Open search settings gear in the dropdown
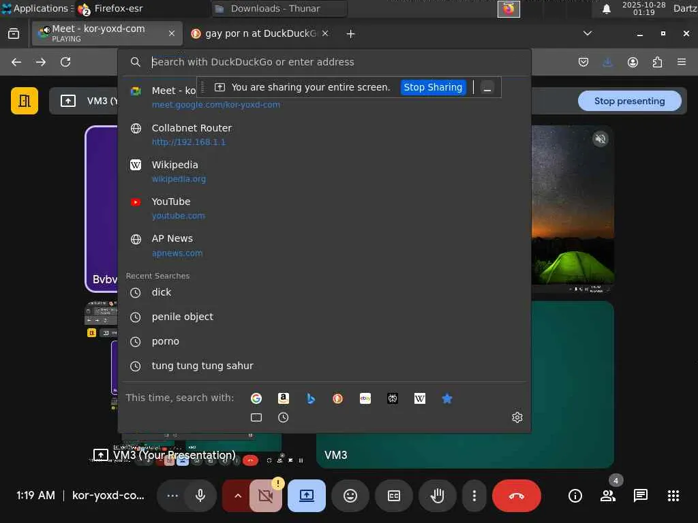 coord(517,417)
